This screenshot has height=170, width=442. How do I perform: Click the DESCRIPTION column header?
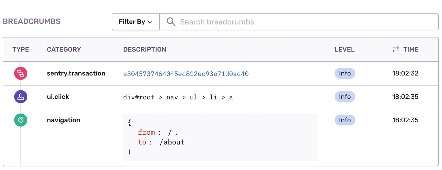click(x=144, y=49)
